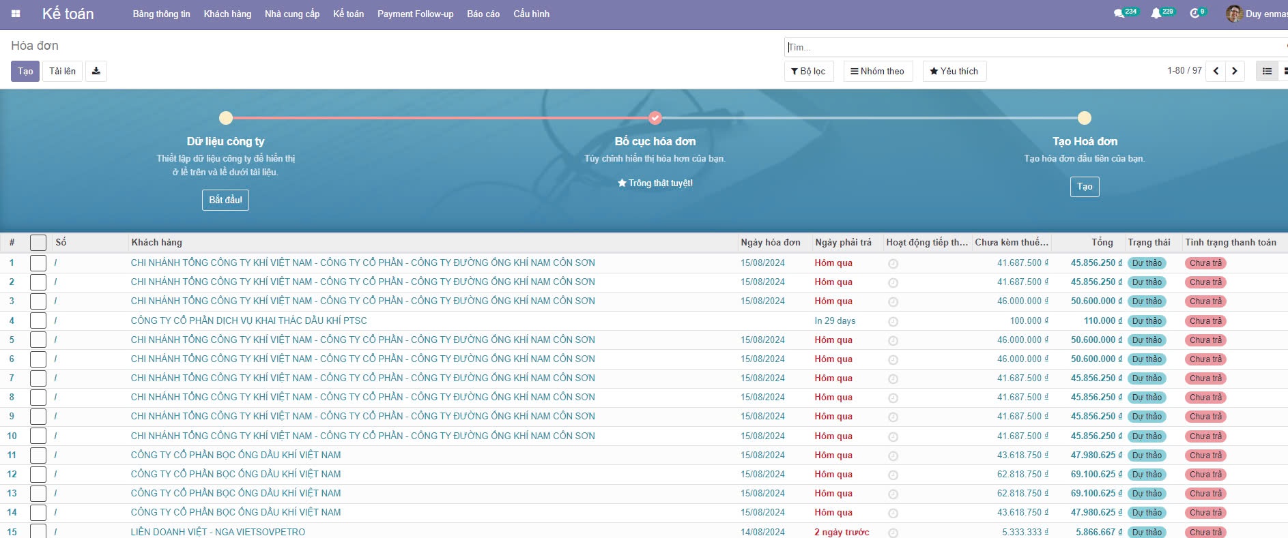Open the Nhóm theo group-by dropdown

coord(877,71)
